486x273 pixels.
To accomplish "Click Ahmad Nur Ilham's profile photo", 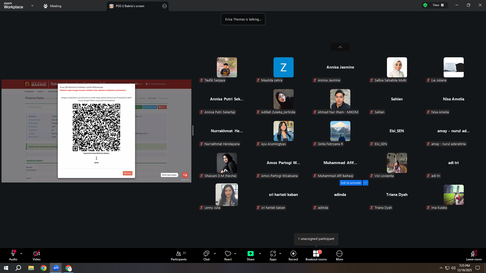I will (340, 99).
